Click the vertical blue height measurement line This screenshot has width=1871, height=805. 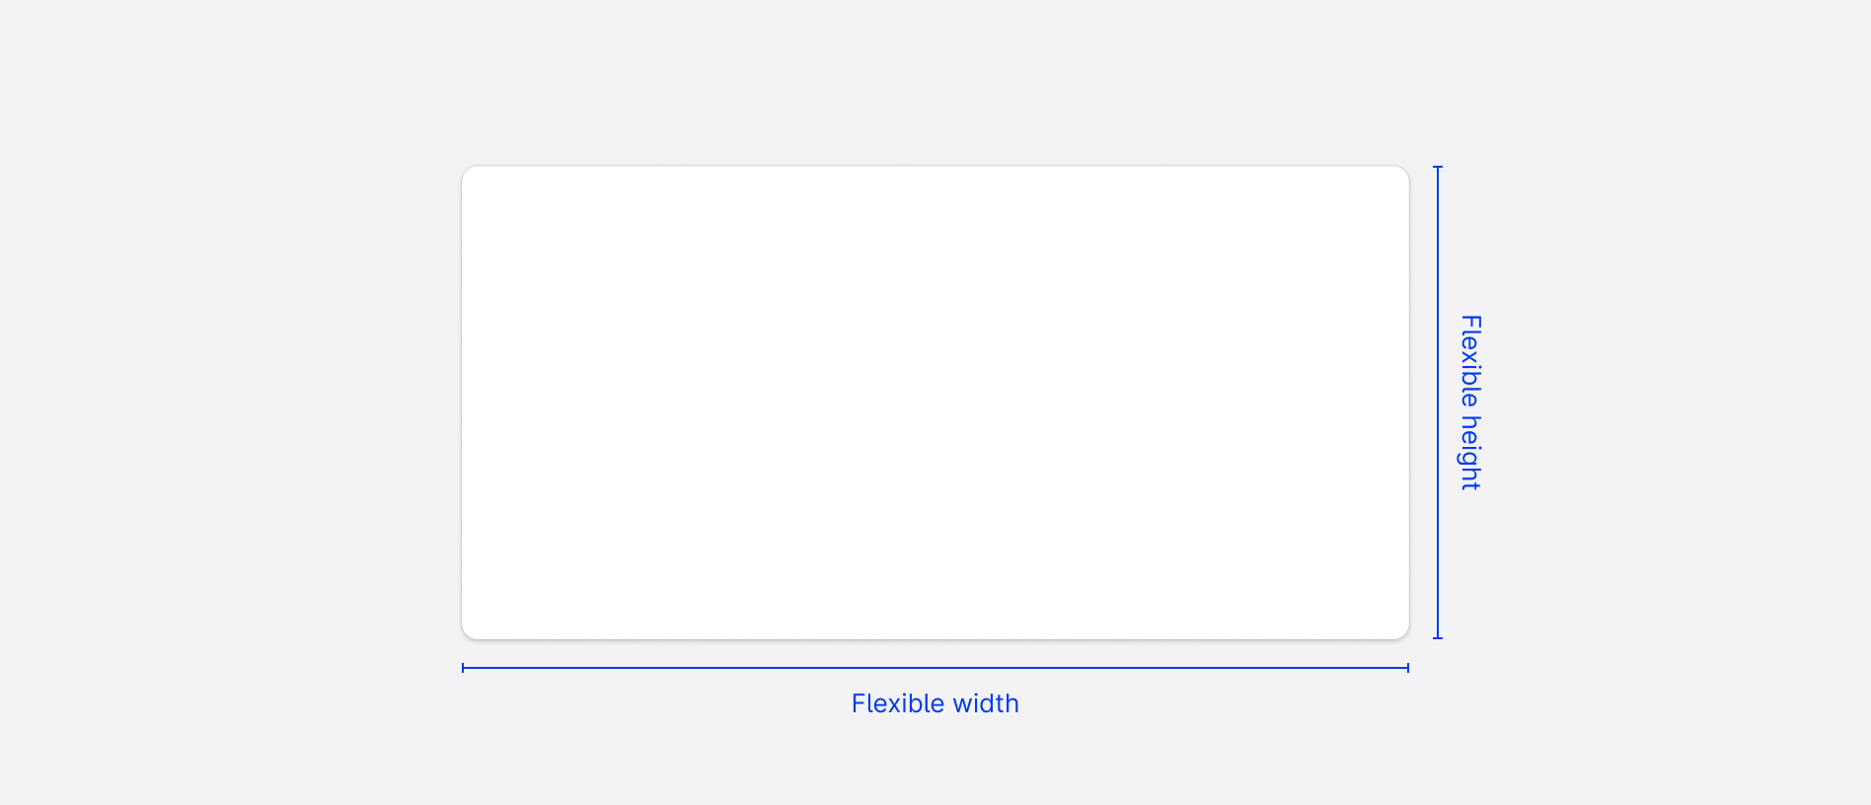(x=1438, y=402)
